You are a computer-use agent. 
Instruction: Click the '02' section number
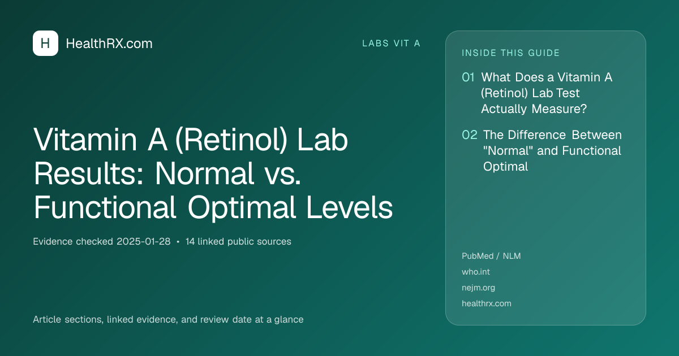pyautogui.click(x=470, y=135)
